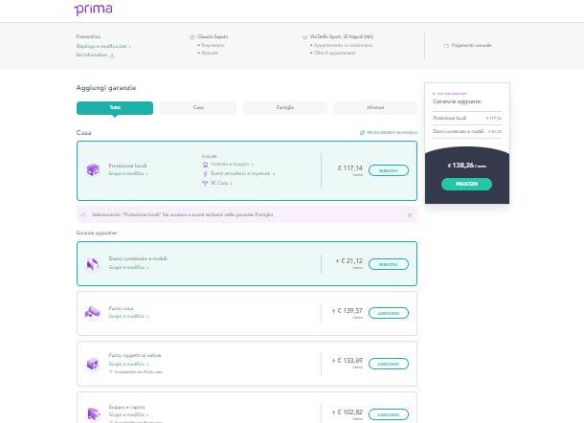Click the card icon beside Pagamento annuale
This screenshot has height=423, width=584.
pyautogui.click(x=446, y=45)
